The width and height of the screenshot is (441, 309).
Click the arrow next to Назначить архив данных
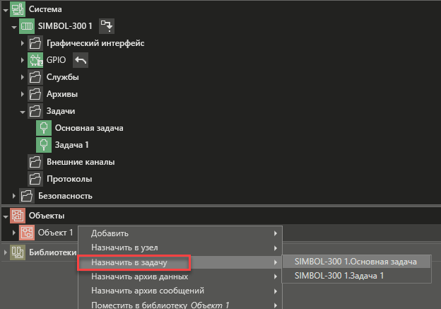pyautogui.click(x=276, y=276)
